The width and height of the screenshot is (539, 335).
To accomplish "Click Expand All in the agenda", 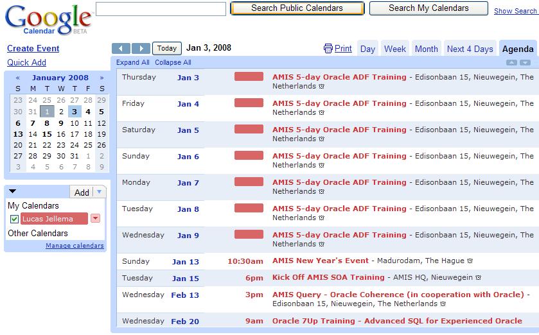I will click(132, 63).
